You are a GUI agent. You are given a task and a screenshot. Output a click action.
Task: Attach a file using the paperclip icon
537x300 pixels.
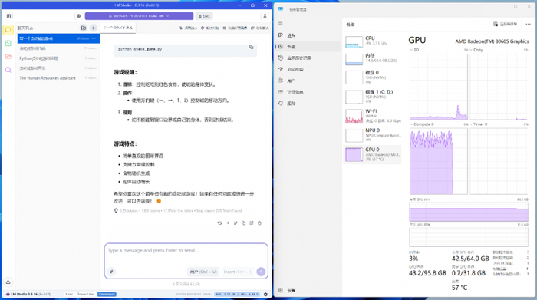click(111, 272)
